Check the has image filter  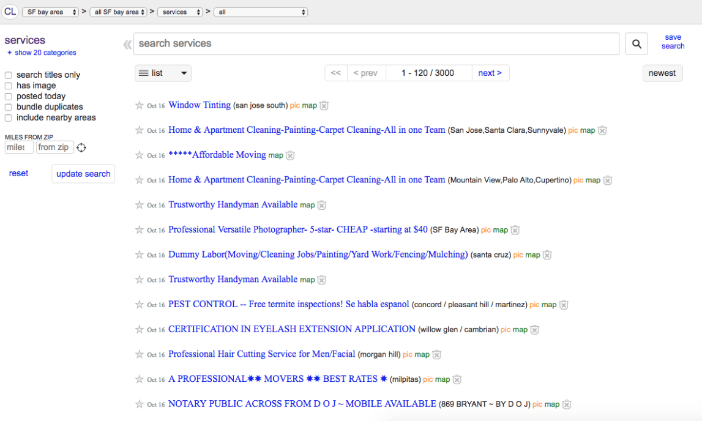pyautogui.click(x=8, y=86)
